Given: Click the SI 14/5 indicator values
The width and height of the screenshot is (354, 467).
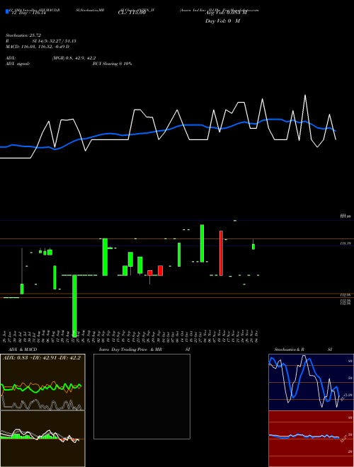Looking at the screenshot, I should click(54, 41).
